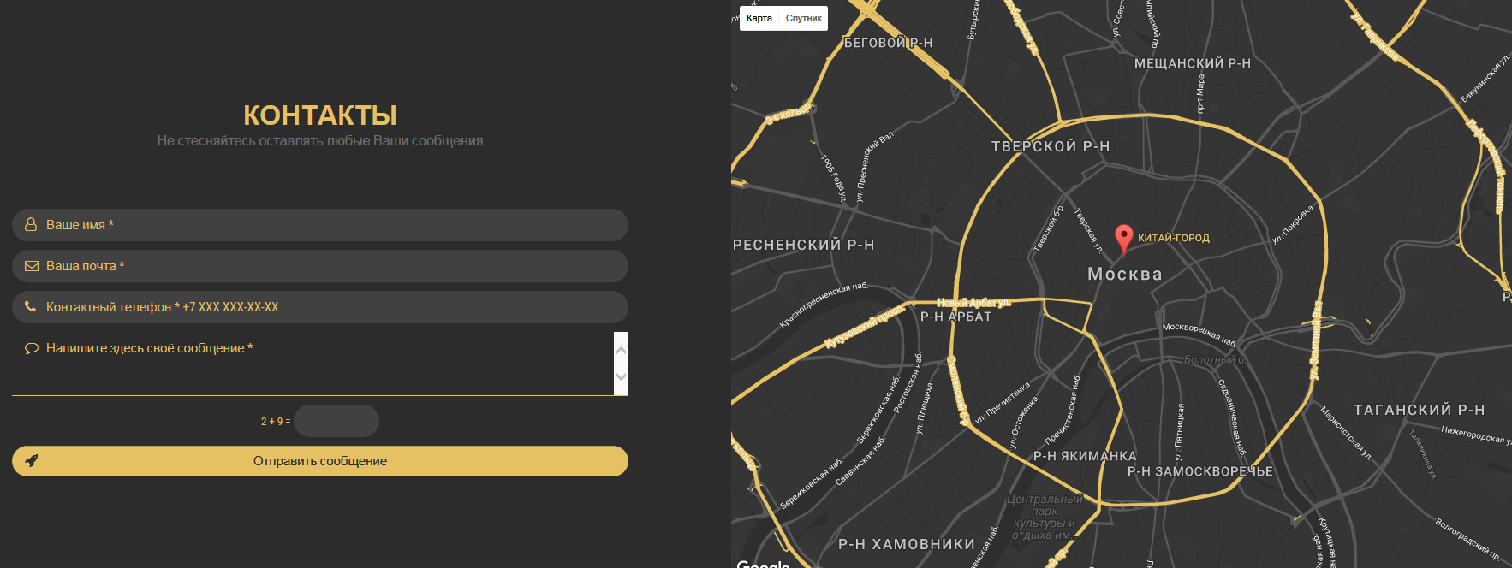Switch map to Карта view
1512x568 pixels.
click(x=759, y=18)
